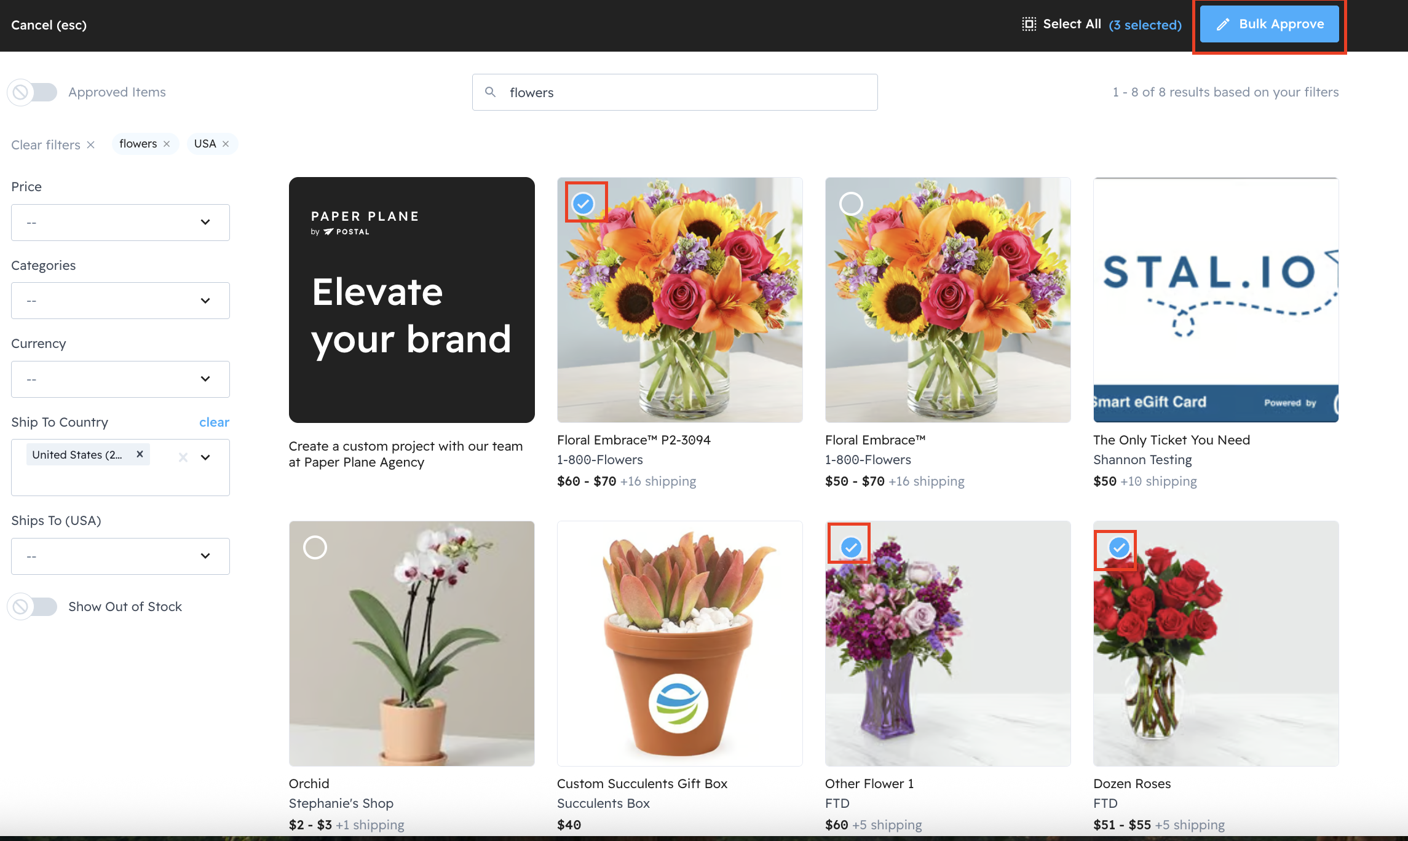Open the Paper Plane Elevate your brand card
Image resolution: width=1408 pixels, height=841 pixels.
point(412,300)
